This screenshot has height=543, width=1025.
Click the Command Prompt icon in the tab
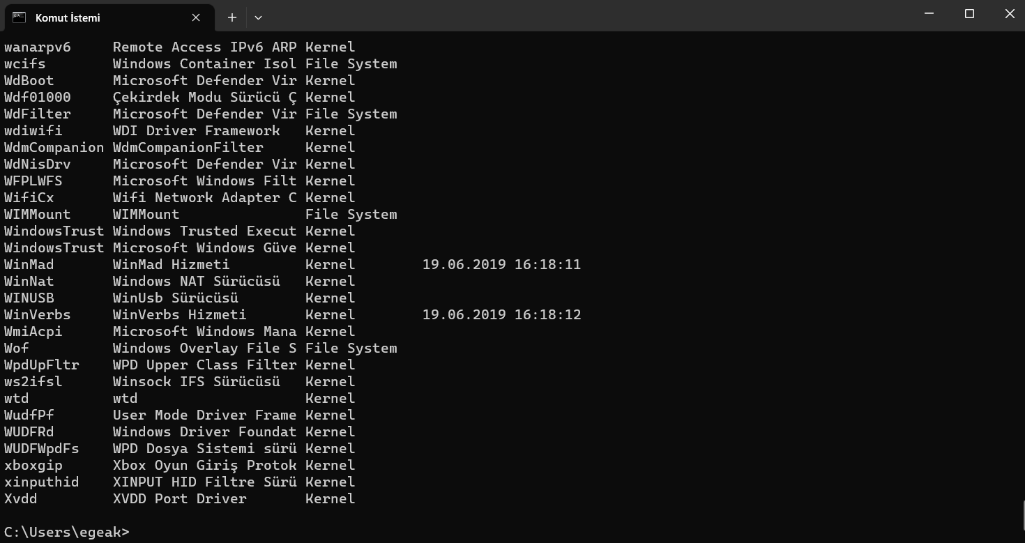tap(19, 17)
